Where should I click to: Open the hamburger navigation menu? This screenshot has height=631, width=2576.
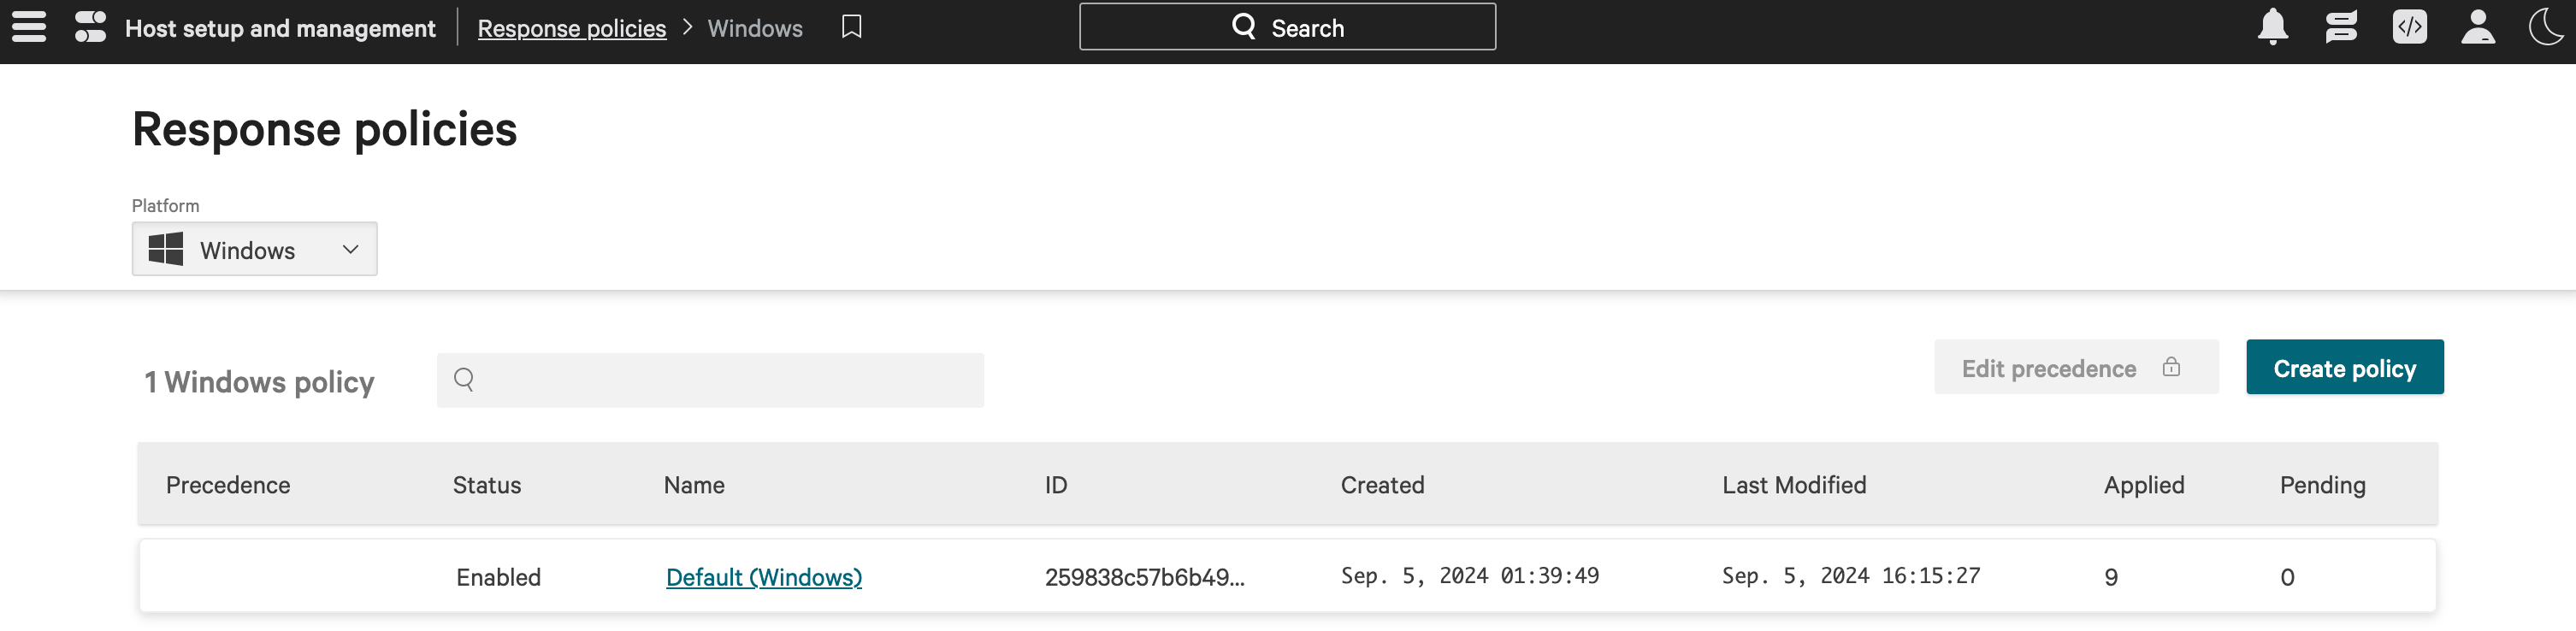point(29,27)
